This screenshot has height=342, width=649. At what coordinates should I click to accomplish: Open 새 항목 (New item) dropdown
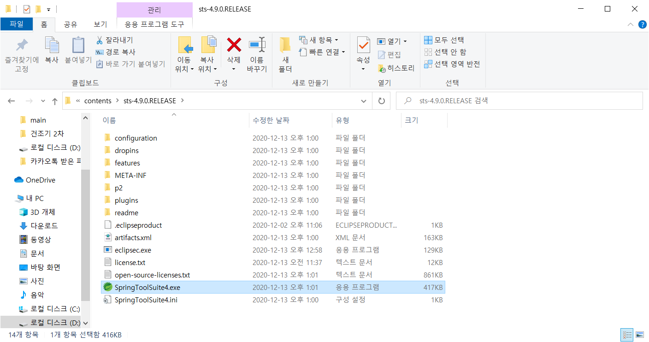coord(319,40)
